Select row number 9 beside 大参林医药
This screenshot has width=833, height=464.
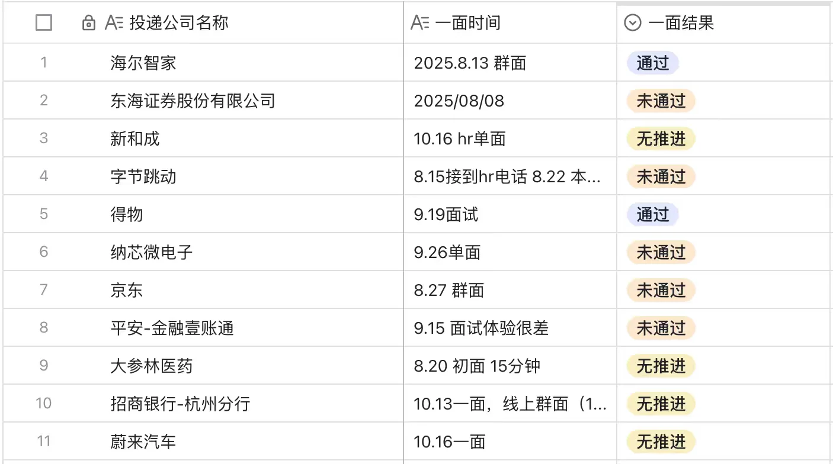(x=44, y=366)
